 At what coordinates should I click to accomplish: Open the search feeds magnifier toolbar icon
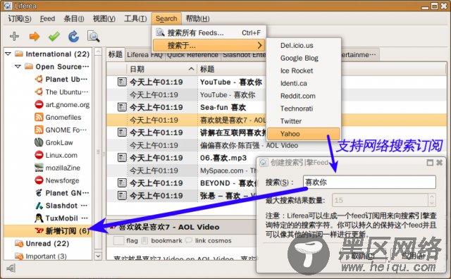click(x=94, y=36)
